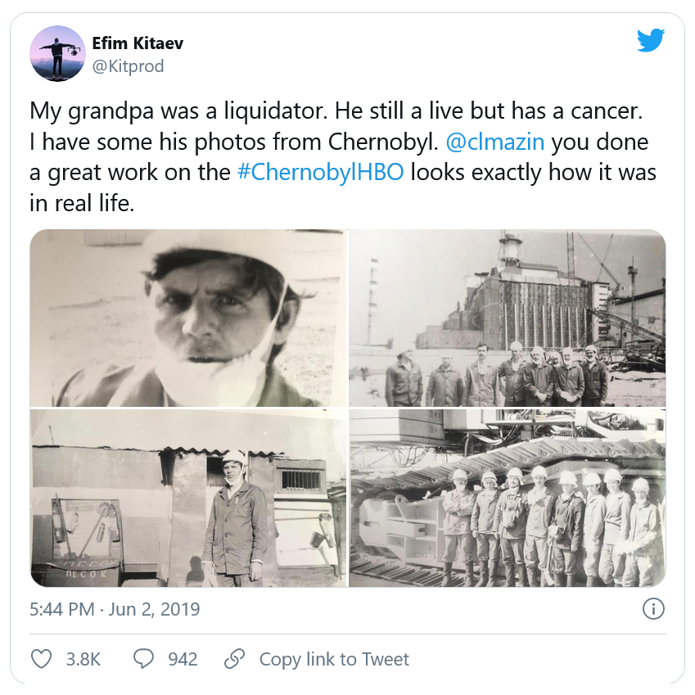The image size is (695, 695).
Task: Open the Twitter info circle icon
Action: (x=653, y=609)
